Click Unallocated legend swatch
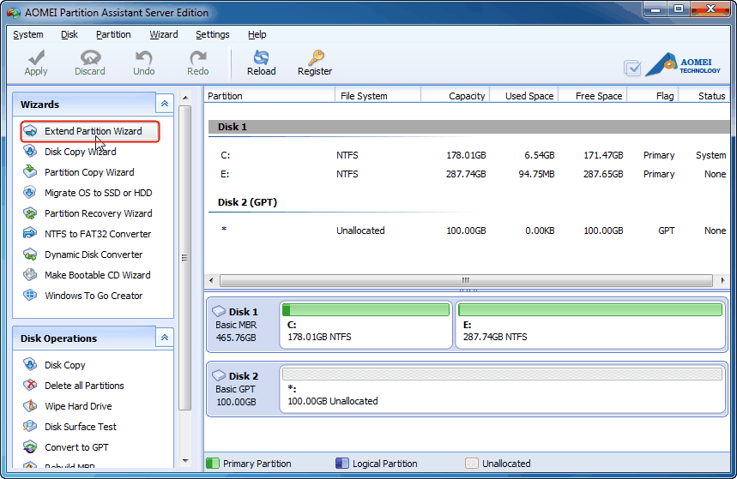This screenshot has width=737, height=479. click(471, 464)
